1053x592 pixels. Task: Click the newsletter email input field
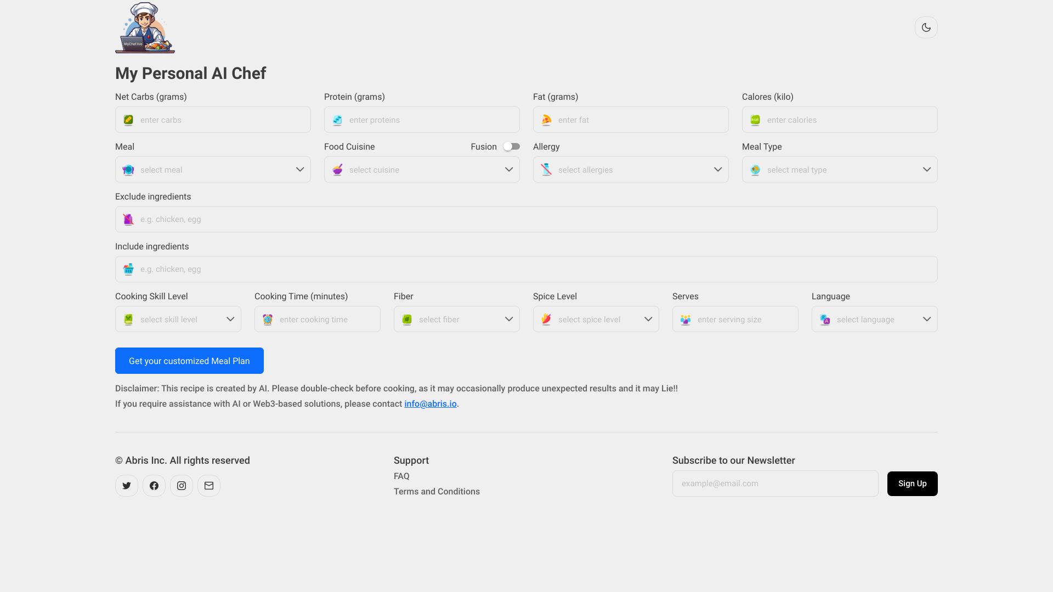coord(774,483)
